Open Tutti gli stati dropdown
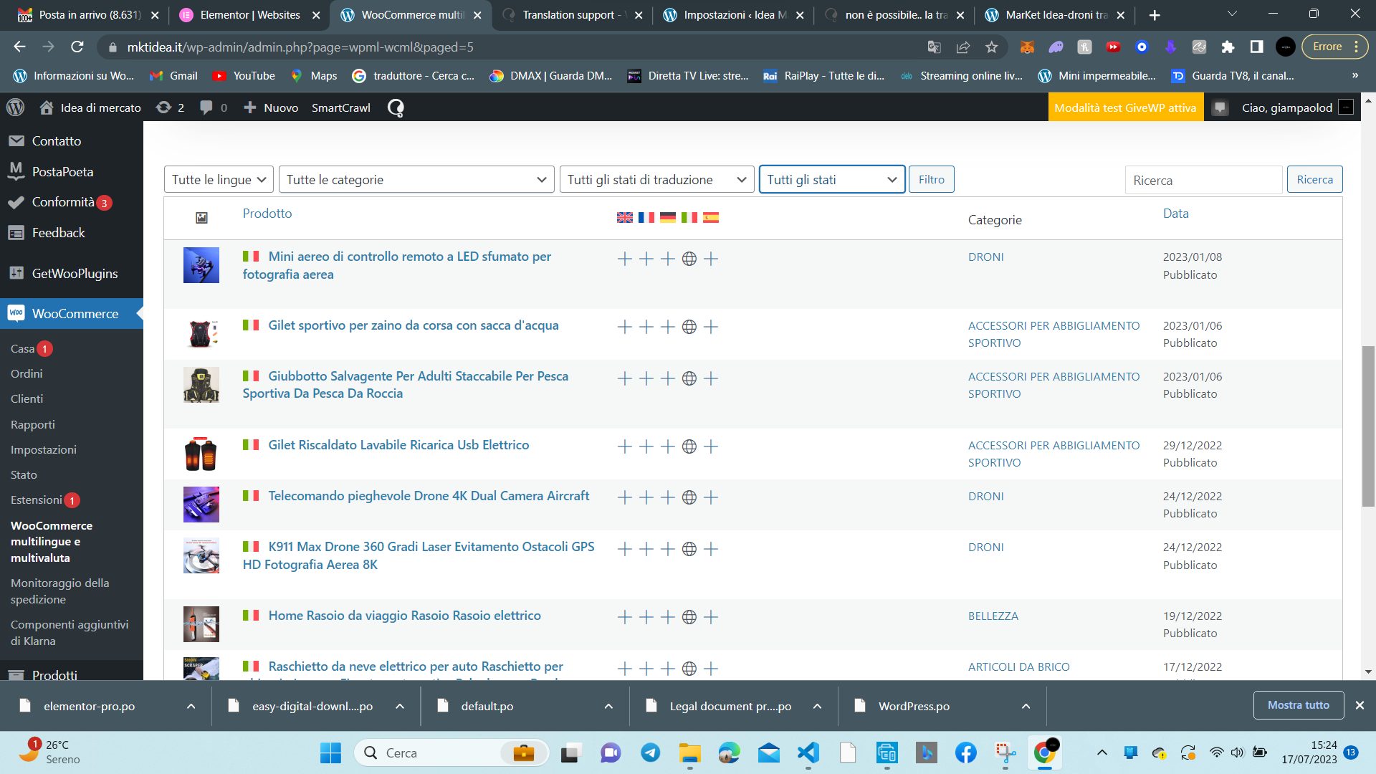The height and width of the screenshot is (774, 1376). pos(831,179)
